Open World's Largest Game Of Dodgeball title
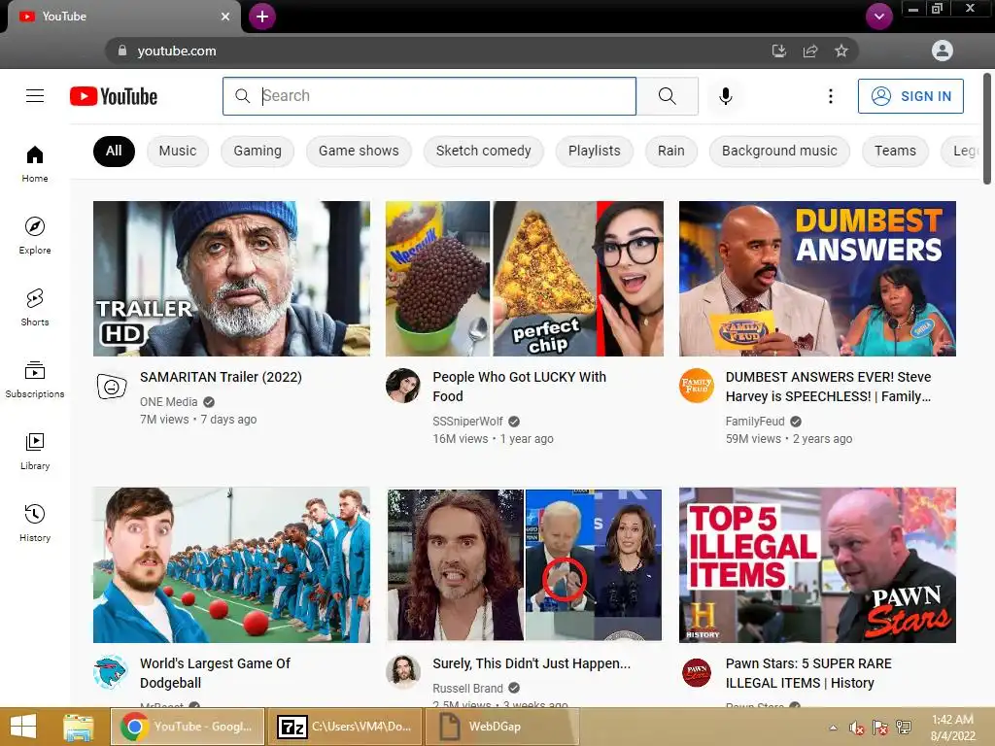Image resolution: width=995 pixels, height=746 pixels. pyautogui.click(x=215, y=673)
